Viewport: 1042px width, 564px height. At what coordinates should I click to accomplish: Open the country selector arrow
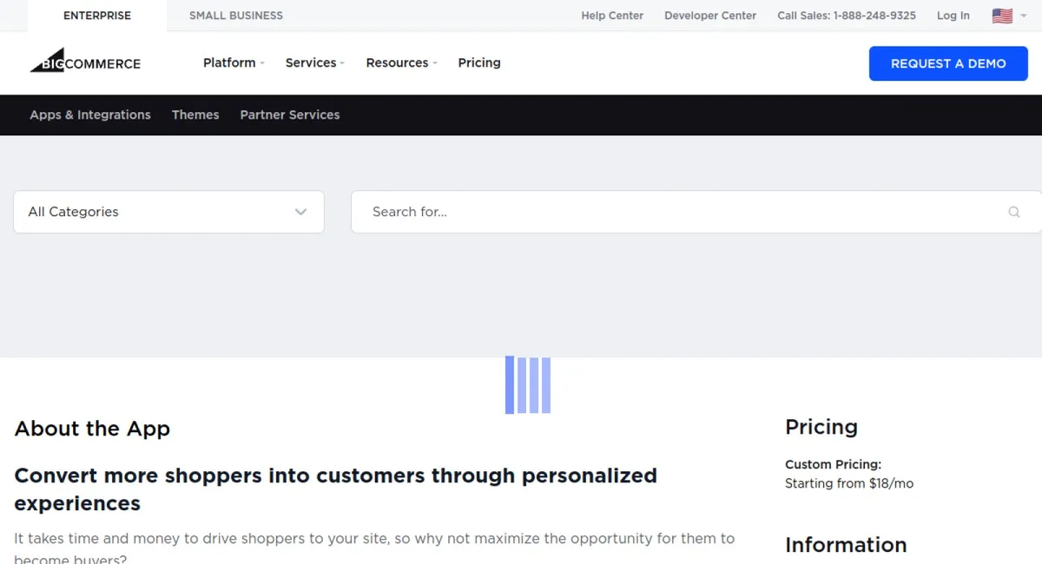point(1024,16)
